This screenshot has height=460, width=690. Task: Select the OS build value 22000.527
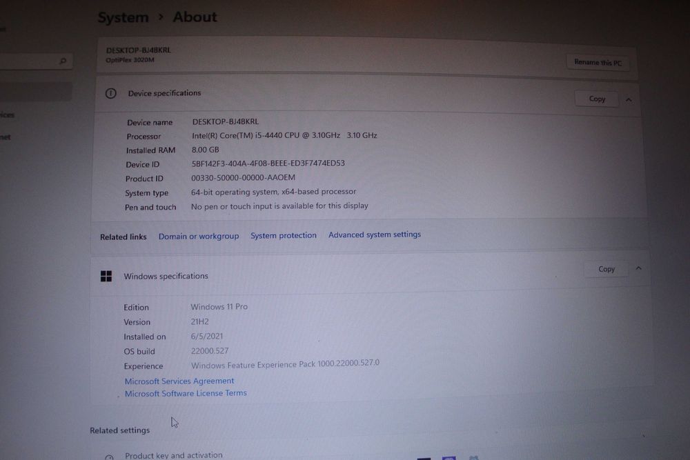click(x=210, y=351)
